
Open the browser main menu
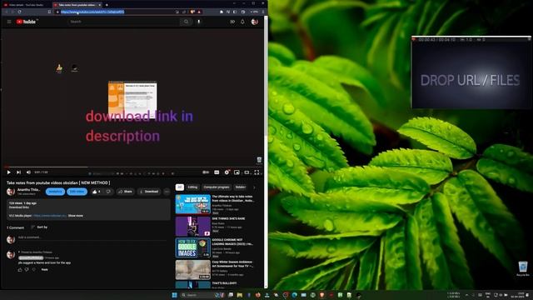click(x=263, y=12)
